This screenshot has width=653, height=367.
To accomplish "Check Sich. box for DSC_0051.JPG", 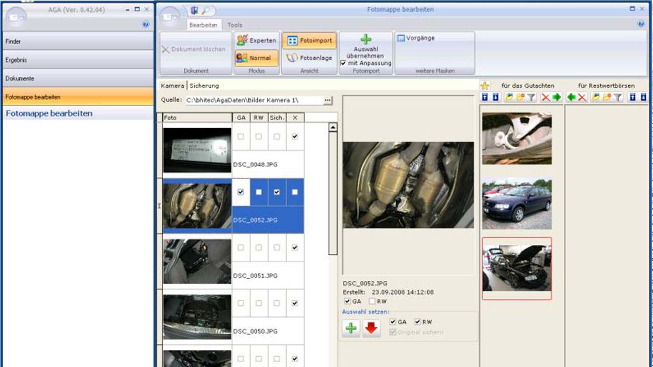I will click(277, 248).
